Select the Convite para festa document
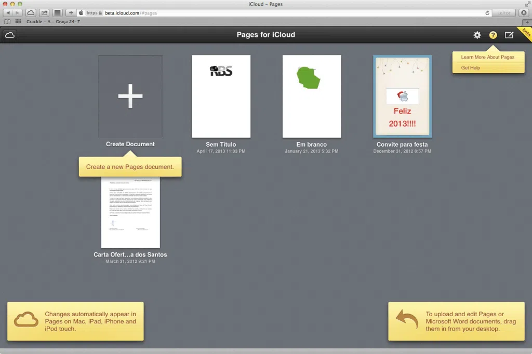Screen dimensions: 532x354 [x=402, y=97]
